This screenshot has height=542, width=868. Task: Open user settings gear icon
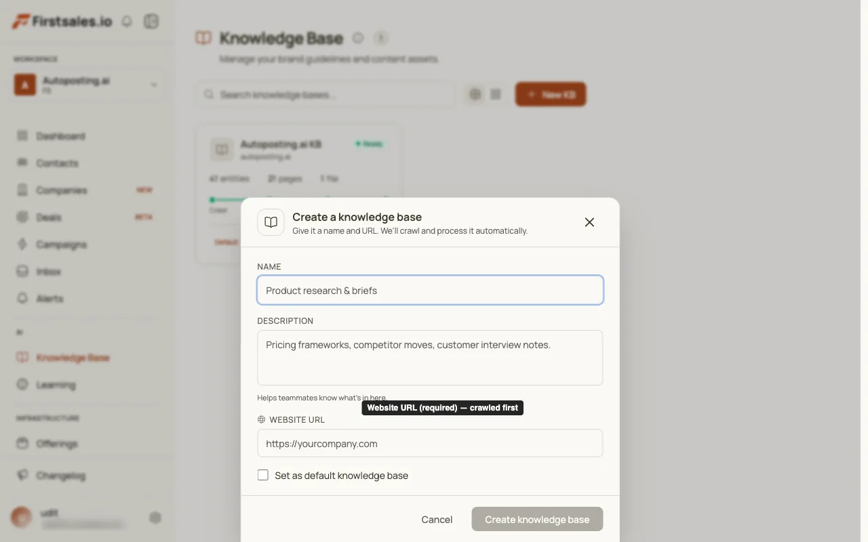(155, 518)
